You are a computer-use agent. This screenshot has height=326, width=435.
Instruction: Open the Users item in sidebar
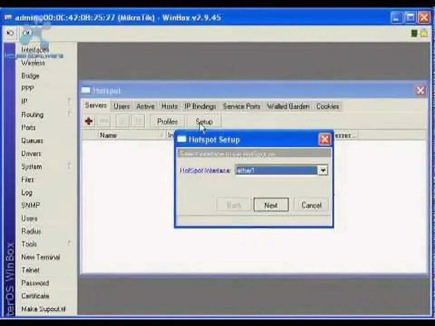click(29, 218)
